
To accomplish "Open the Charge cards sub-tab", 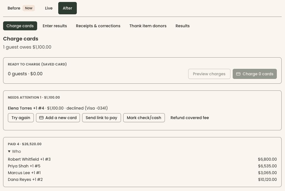I will coord(20,26).
